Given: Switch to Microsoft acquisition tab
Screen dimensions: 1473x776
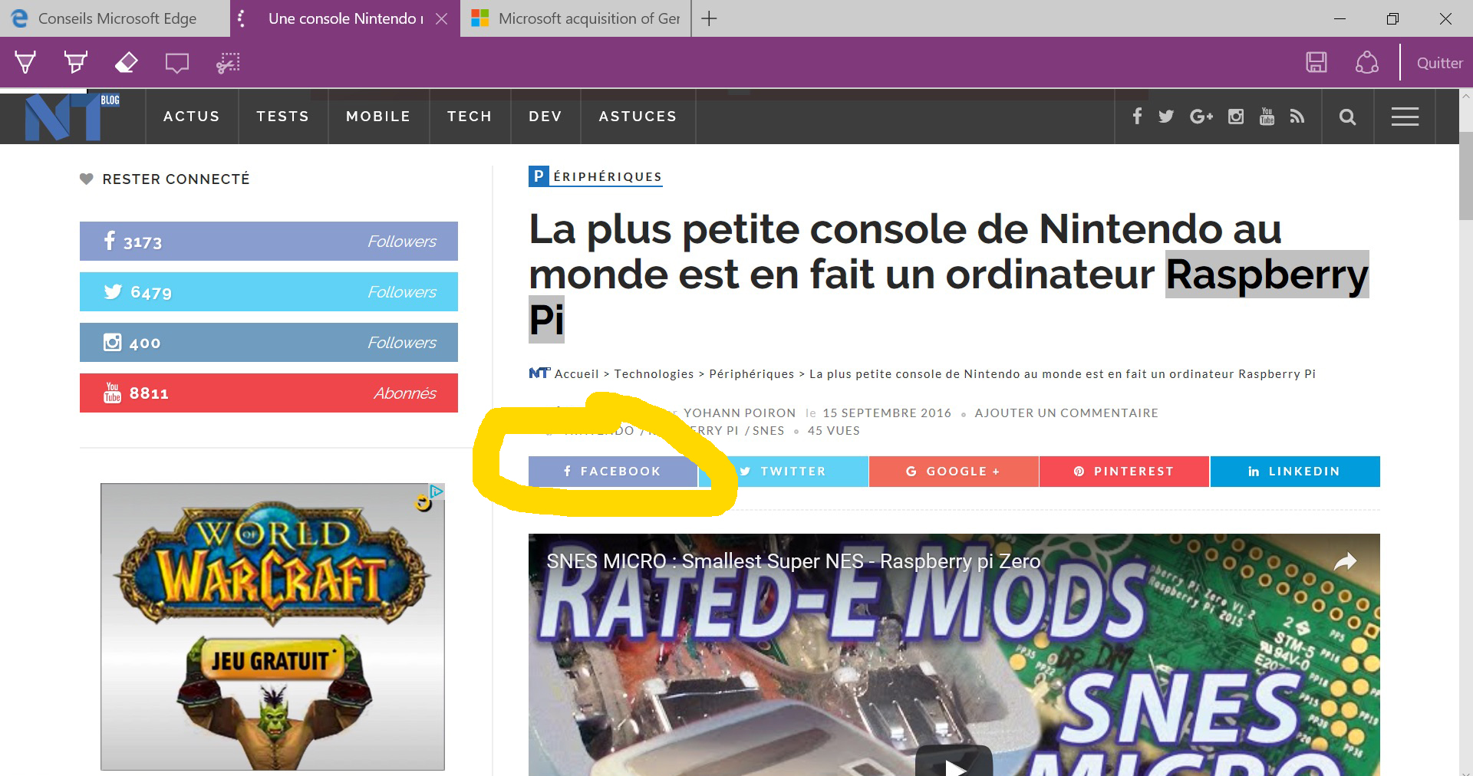Looking at the screenshot, I should coord(575,18).
